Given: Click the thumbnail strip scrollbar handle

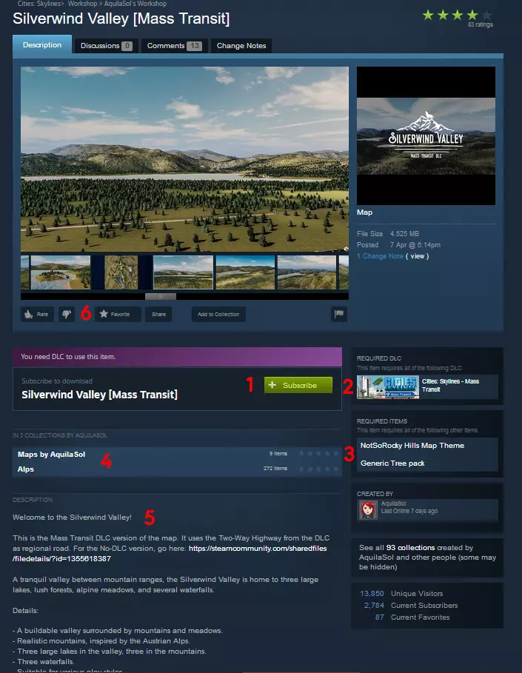Looking at the screenshot, I should pos(161,296).
